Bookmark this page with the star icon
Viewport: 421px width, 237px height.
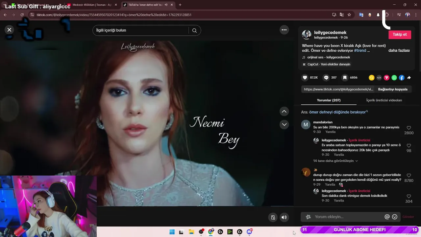coord(349,15)
